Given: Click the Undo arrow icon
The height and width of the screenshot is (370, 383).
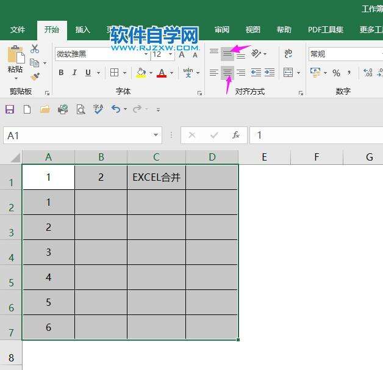Looking at the screenshot, I should coord(115,109).
